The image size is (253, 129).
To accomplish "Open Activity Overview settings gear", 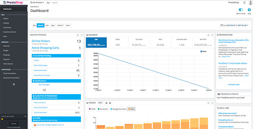I will point(77,35).
